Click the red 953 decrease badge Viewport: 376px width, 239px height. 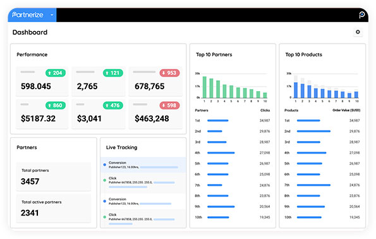tap(169, 73)
